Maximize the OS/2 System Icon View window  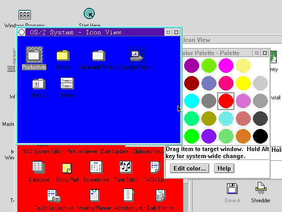[x=176, y=32]
